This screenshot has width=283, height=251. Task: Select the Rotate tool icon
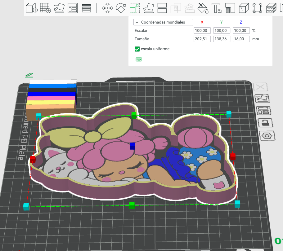(x=121, y=8)
